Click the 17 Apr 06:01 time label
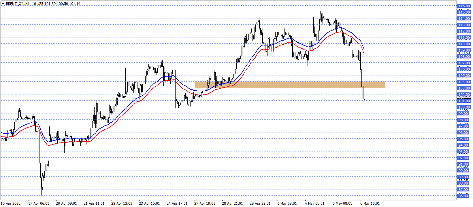 pos(39,203)
